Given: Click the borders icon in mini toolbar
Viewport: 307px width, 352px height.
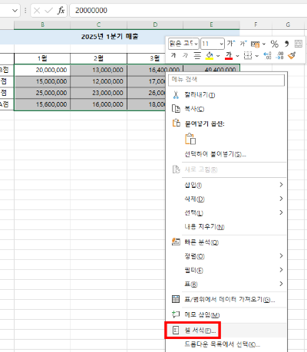Looking at the screenshot, I should [248, 55].
